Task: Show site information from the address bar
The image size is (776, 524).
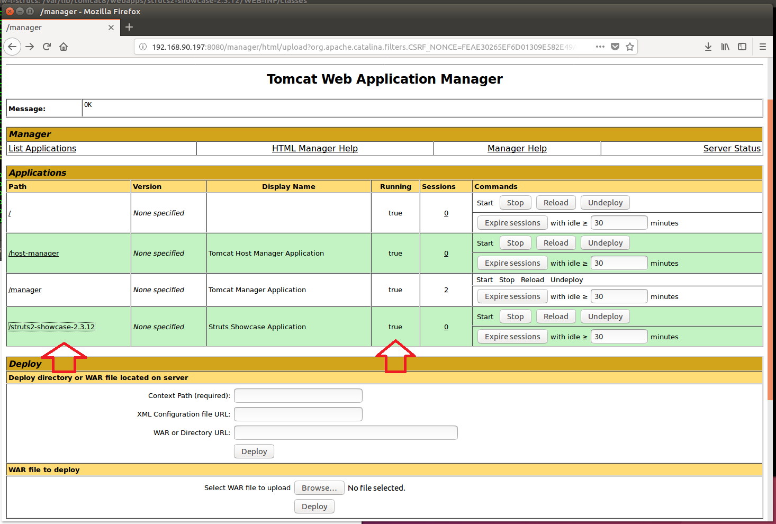Action: click(x=143, y=47)
